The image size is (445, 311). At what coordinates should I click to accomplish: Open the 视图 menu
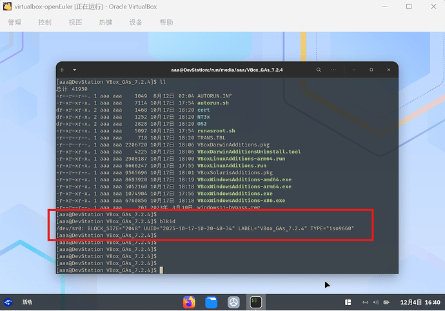click(75, 23)
